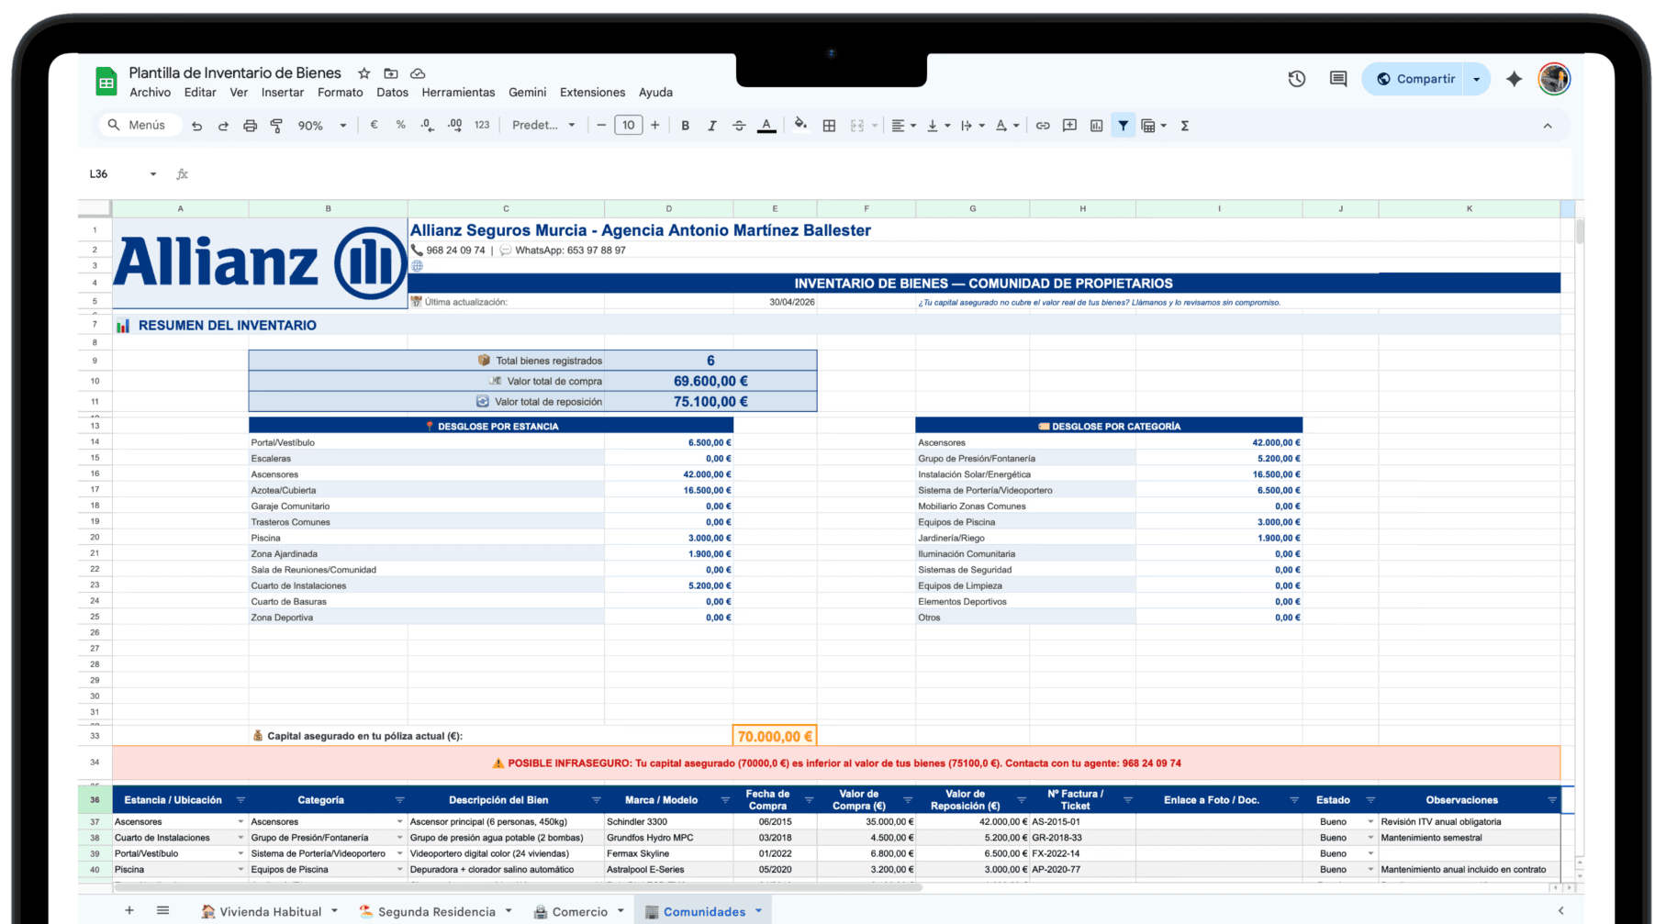The image size is (1666, 924).
Task: Toggle strikethrough formatting
Action: click(739, 126)
